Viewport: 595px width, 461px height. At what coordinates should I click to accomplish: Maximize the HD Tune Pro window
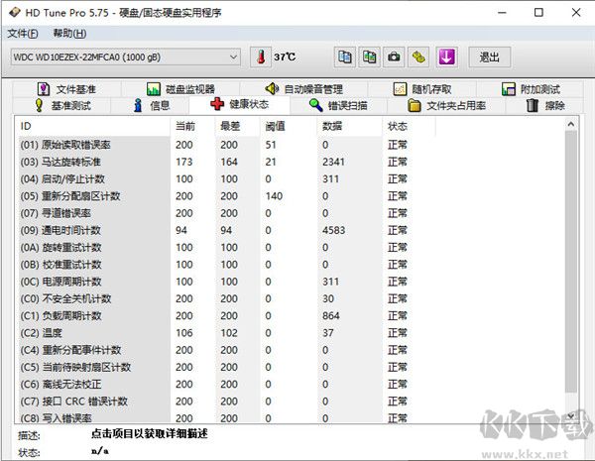click(x=538, y=13)
